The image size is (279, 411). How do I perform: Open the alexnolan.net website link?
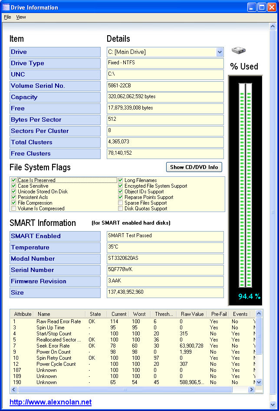(x=50, y=402)
